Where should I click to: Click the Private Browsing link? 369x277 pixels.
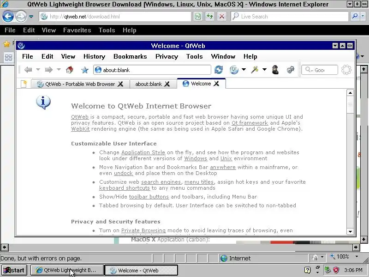pos(143,230)
